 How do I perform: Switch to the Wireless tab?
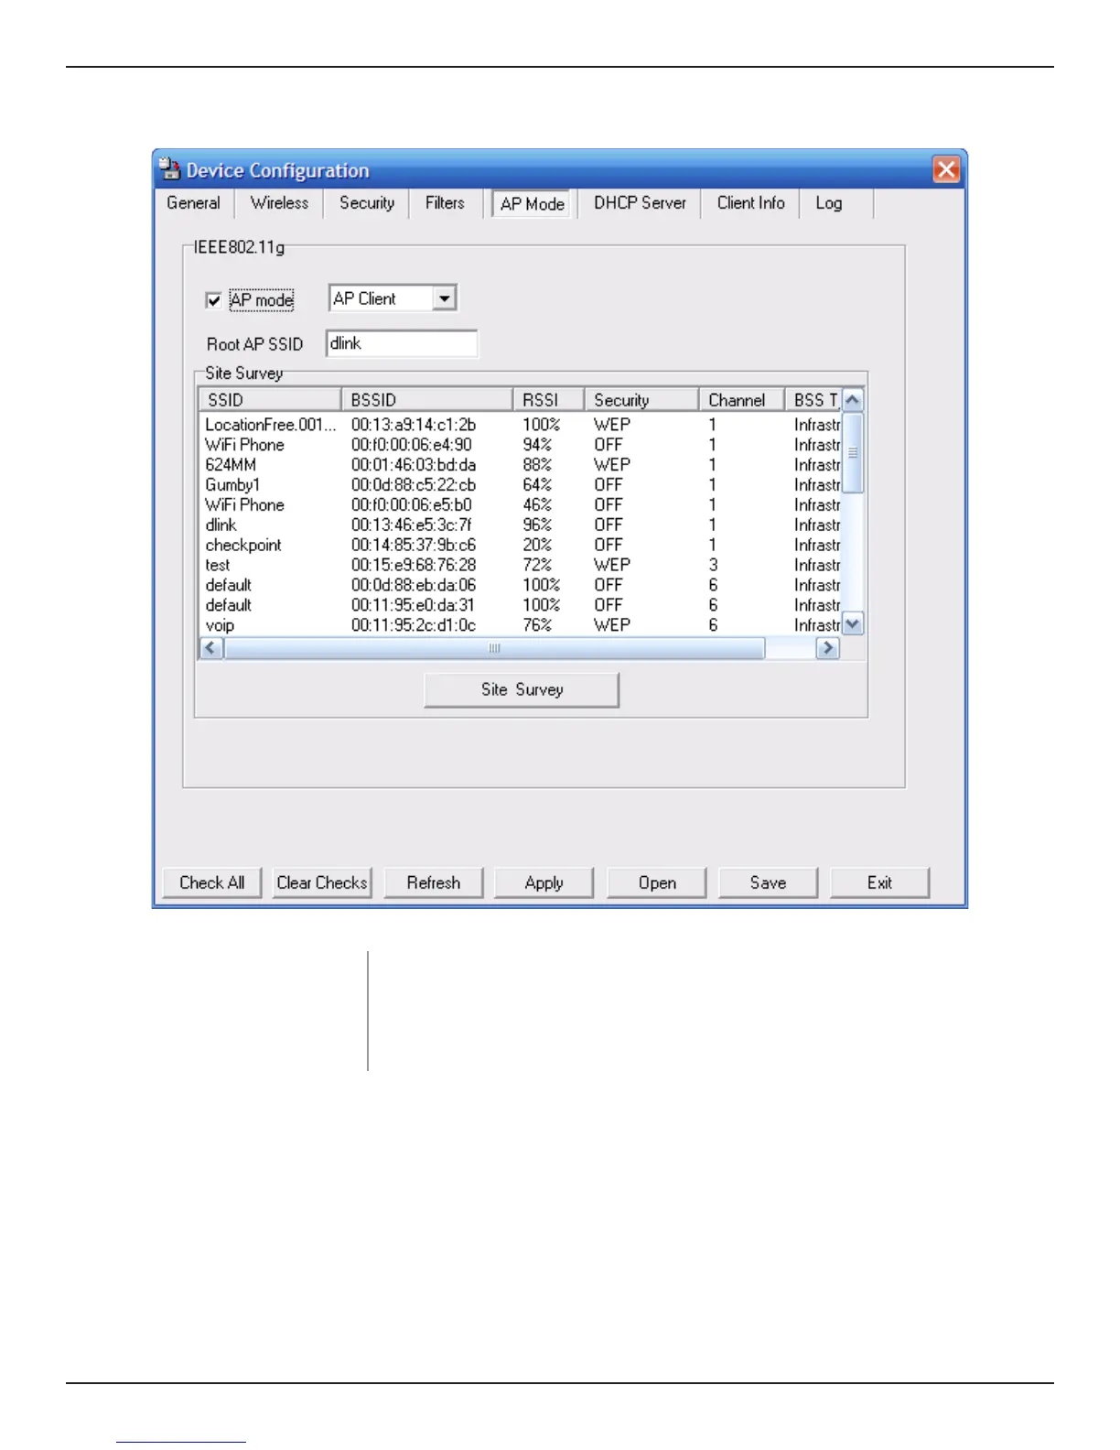click(x=279, y=203)
